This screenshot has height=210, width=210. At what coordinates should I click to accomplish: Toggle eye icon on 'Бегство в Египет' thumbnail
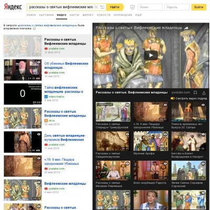tap(203, 134)
